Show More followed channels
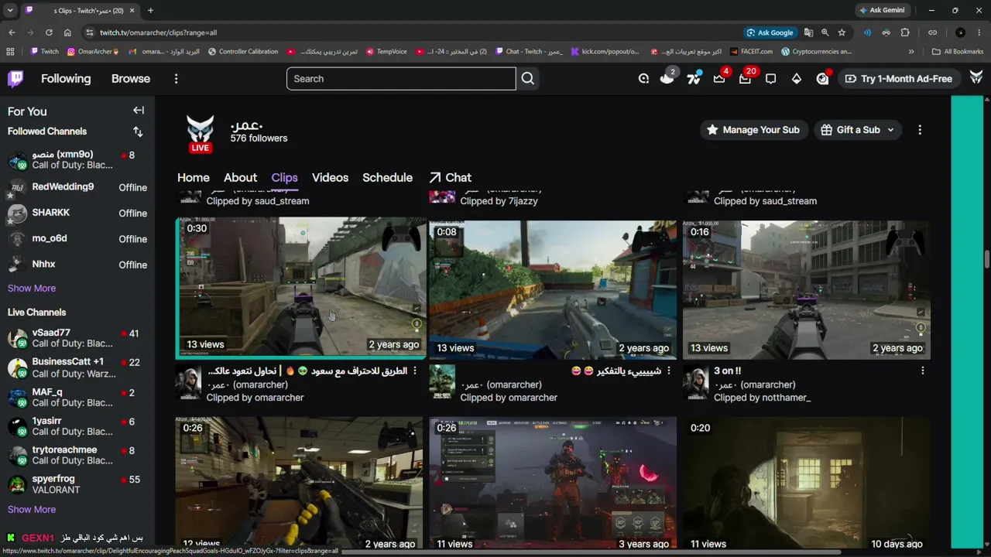 tap(32, 288)
